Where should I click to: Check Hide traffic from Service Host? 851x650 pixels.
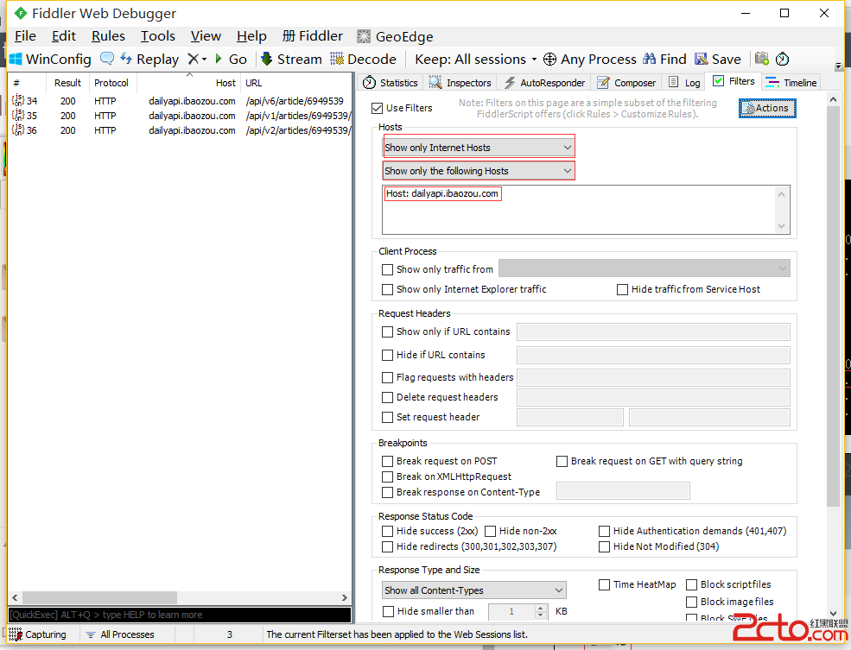point(623,289)
